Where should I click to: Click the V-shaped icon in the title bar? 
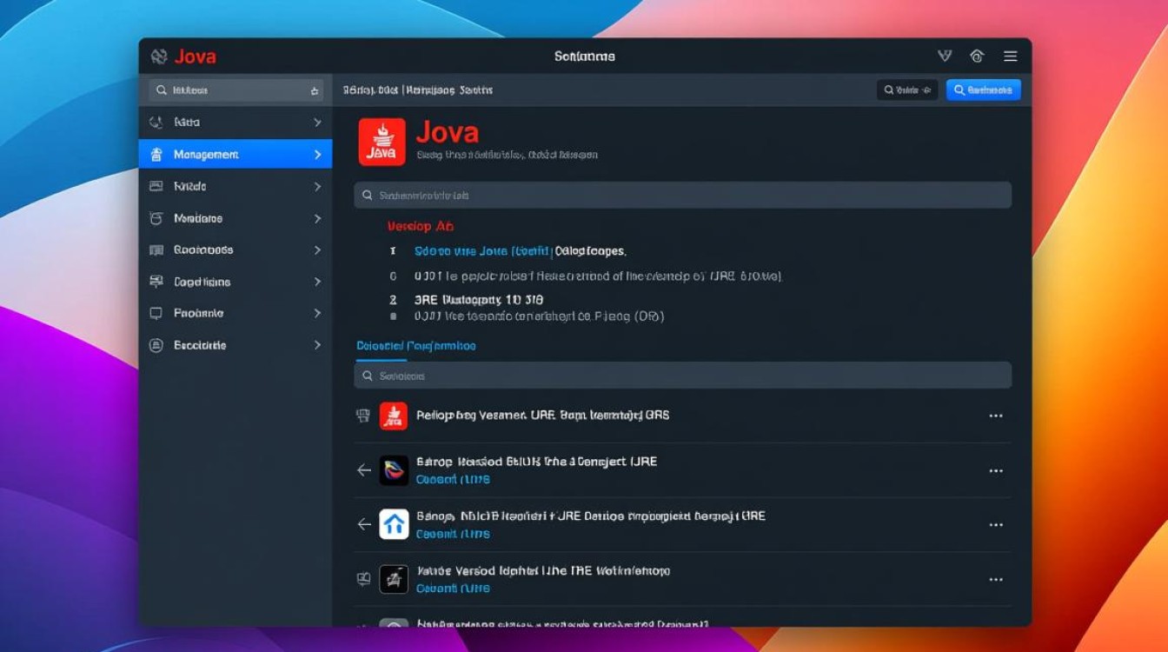click(945, 57)
